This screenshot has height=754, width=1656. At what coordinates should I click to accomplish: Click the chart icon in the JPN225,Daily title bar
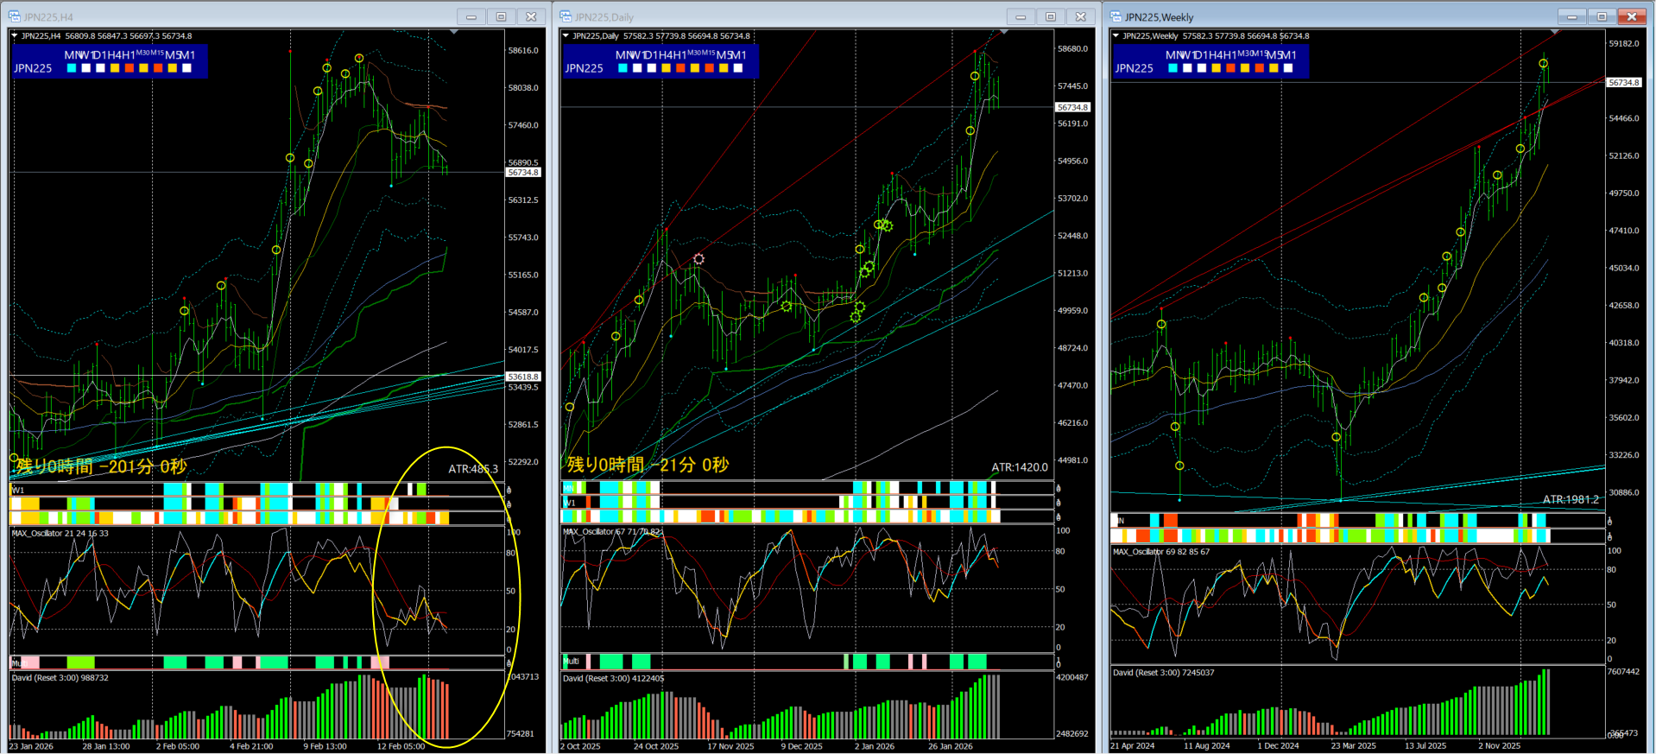click(x=566, y=16)
